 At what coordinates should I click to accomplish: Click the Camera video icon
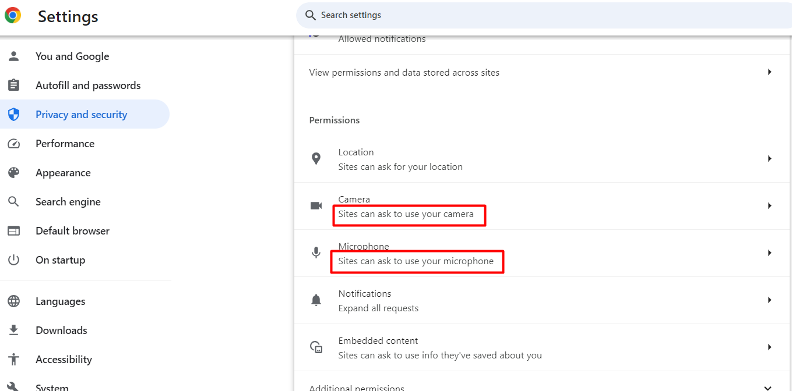pyautogui.click(x=316, y=206)
